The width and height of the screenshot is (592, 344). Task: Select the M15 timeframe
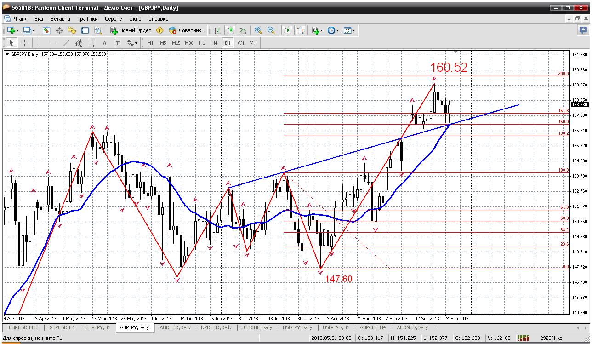pyautogui.click(x=176, y=43)
